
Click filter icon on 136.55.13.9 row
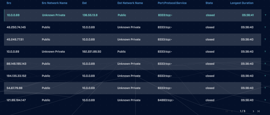[265, 15]
